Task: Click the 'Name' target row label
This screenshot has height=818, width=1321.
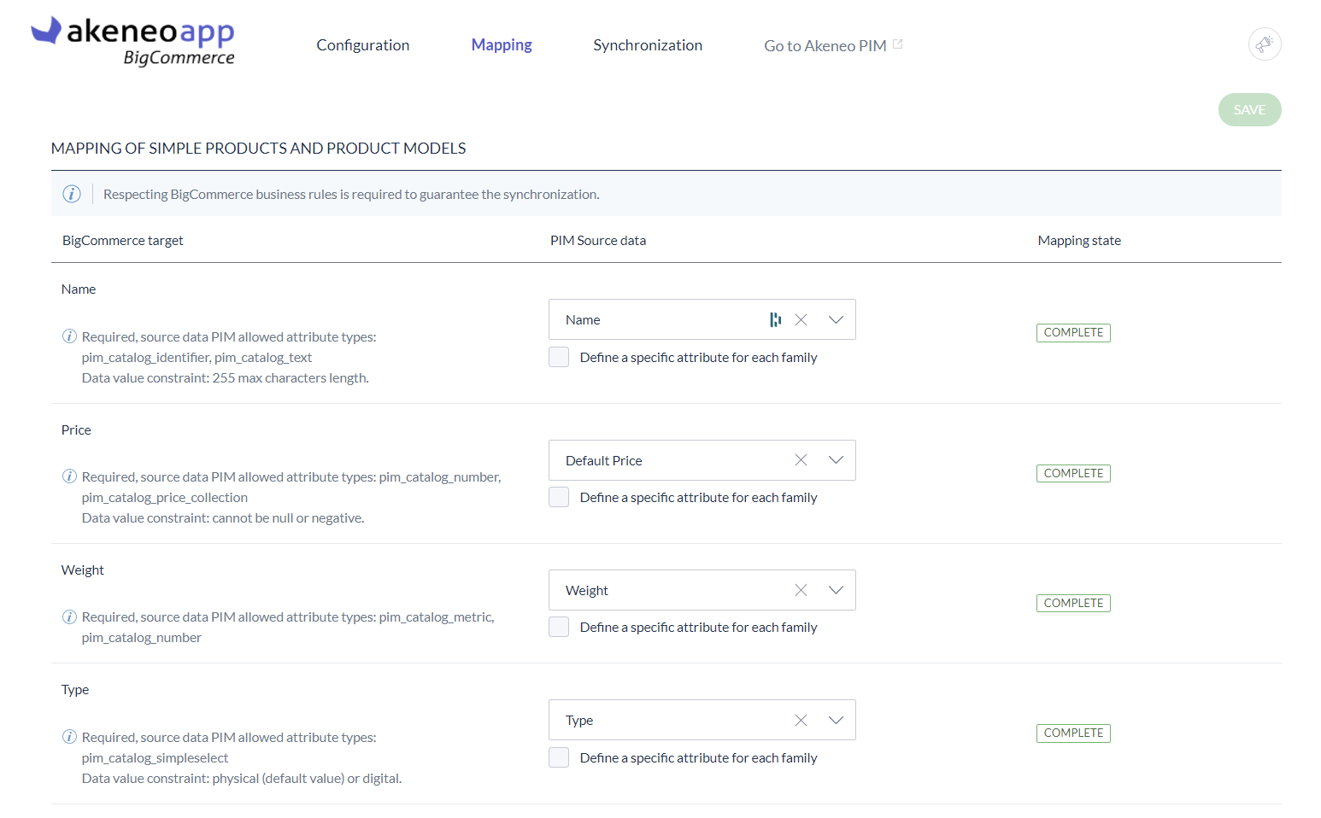Action: [79, 289]
